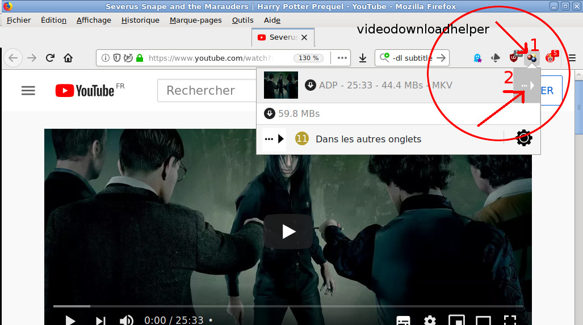
Task: Submit the search with the arrow button
Action: point(441,58)
